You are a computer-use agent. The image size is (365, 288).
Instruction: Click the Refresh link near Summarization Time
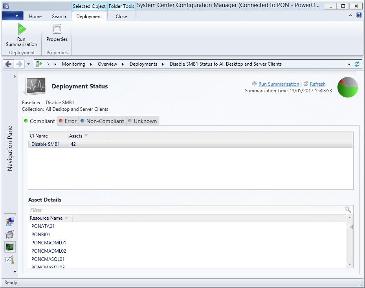click(317, 84)
